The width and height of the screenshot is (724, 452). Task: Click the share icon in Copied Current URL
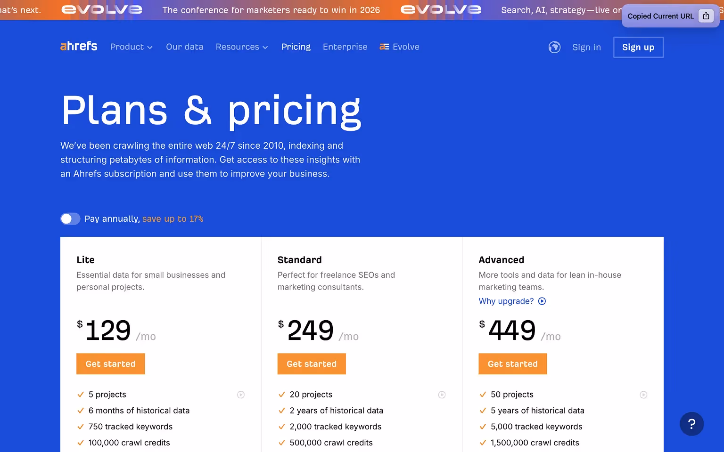[706, 16]
